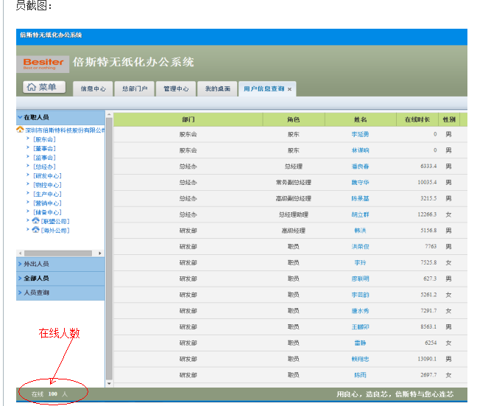Open the 菜单 home menu button
The image size is (477, 406).
coord(43,88)
